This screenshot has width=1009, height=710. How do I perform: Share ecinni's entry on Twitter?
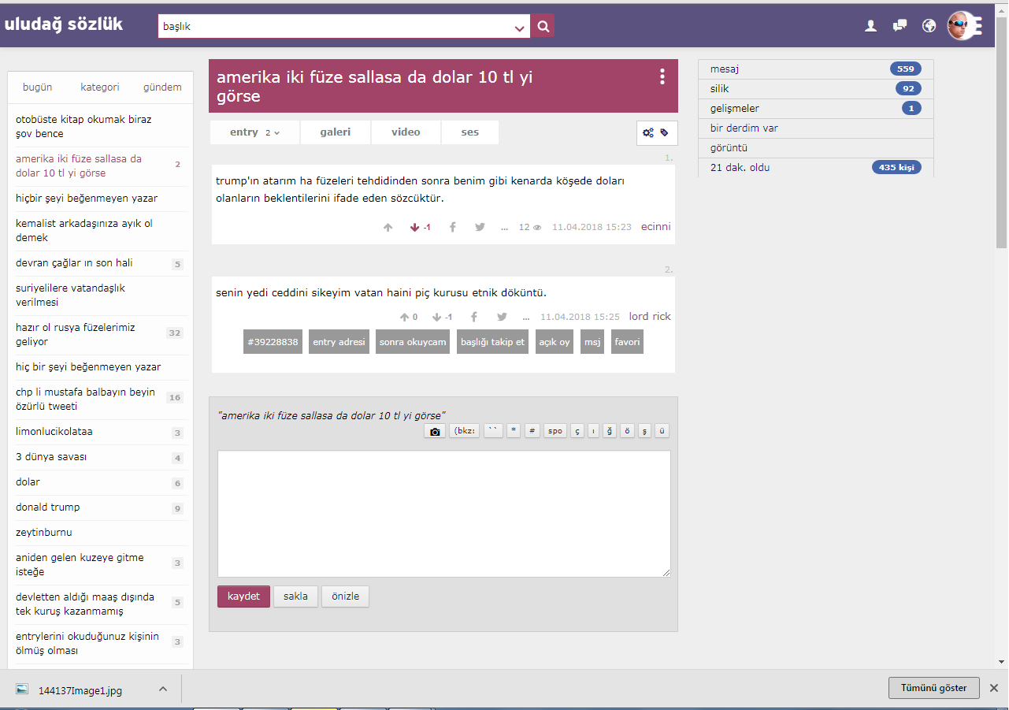[x=480, y=227]
